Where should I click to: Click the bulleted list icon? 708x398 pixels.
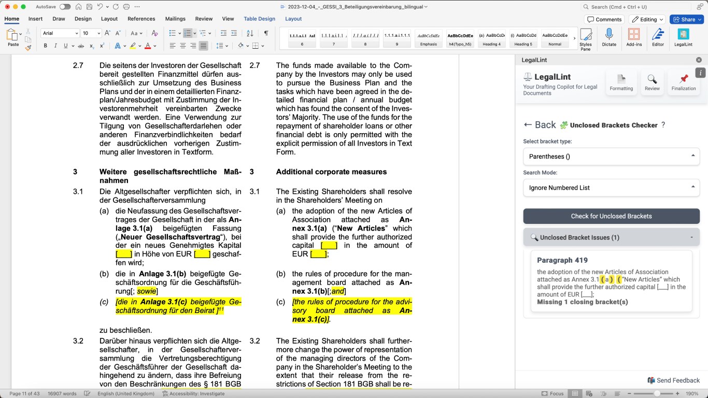pyautogui.click(x=173, y=33)
